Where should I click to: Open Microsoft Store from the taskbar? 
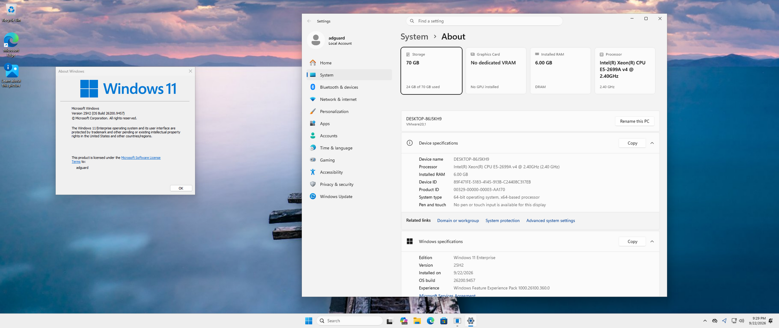click(444, 321)
